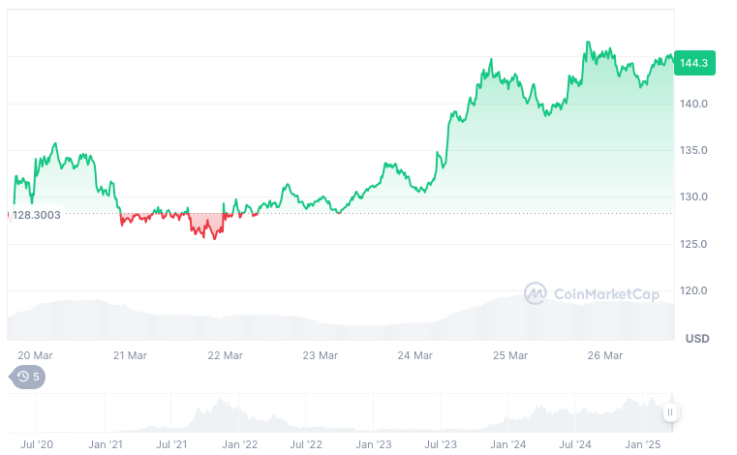Click the USD currency label
This screenshot has width=737, height=455.
pos(697,339)
